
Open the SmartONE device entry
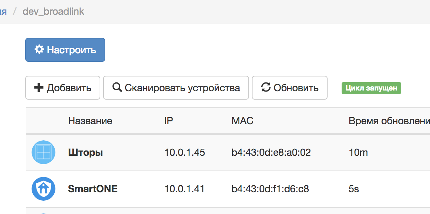click(93, 189)
